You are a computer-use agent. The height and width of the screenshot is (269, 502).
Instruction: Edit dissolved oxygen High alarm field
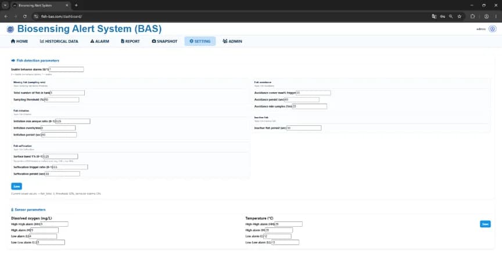tap(45, 230)
